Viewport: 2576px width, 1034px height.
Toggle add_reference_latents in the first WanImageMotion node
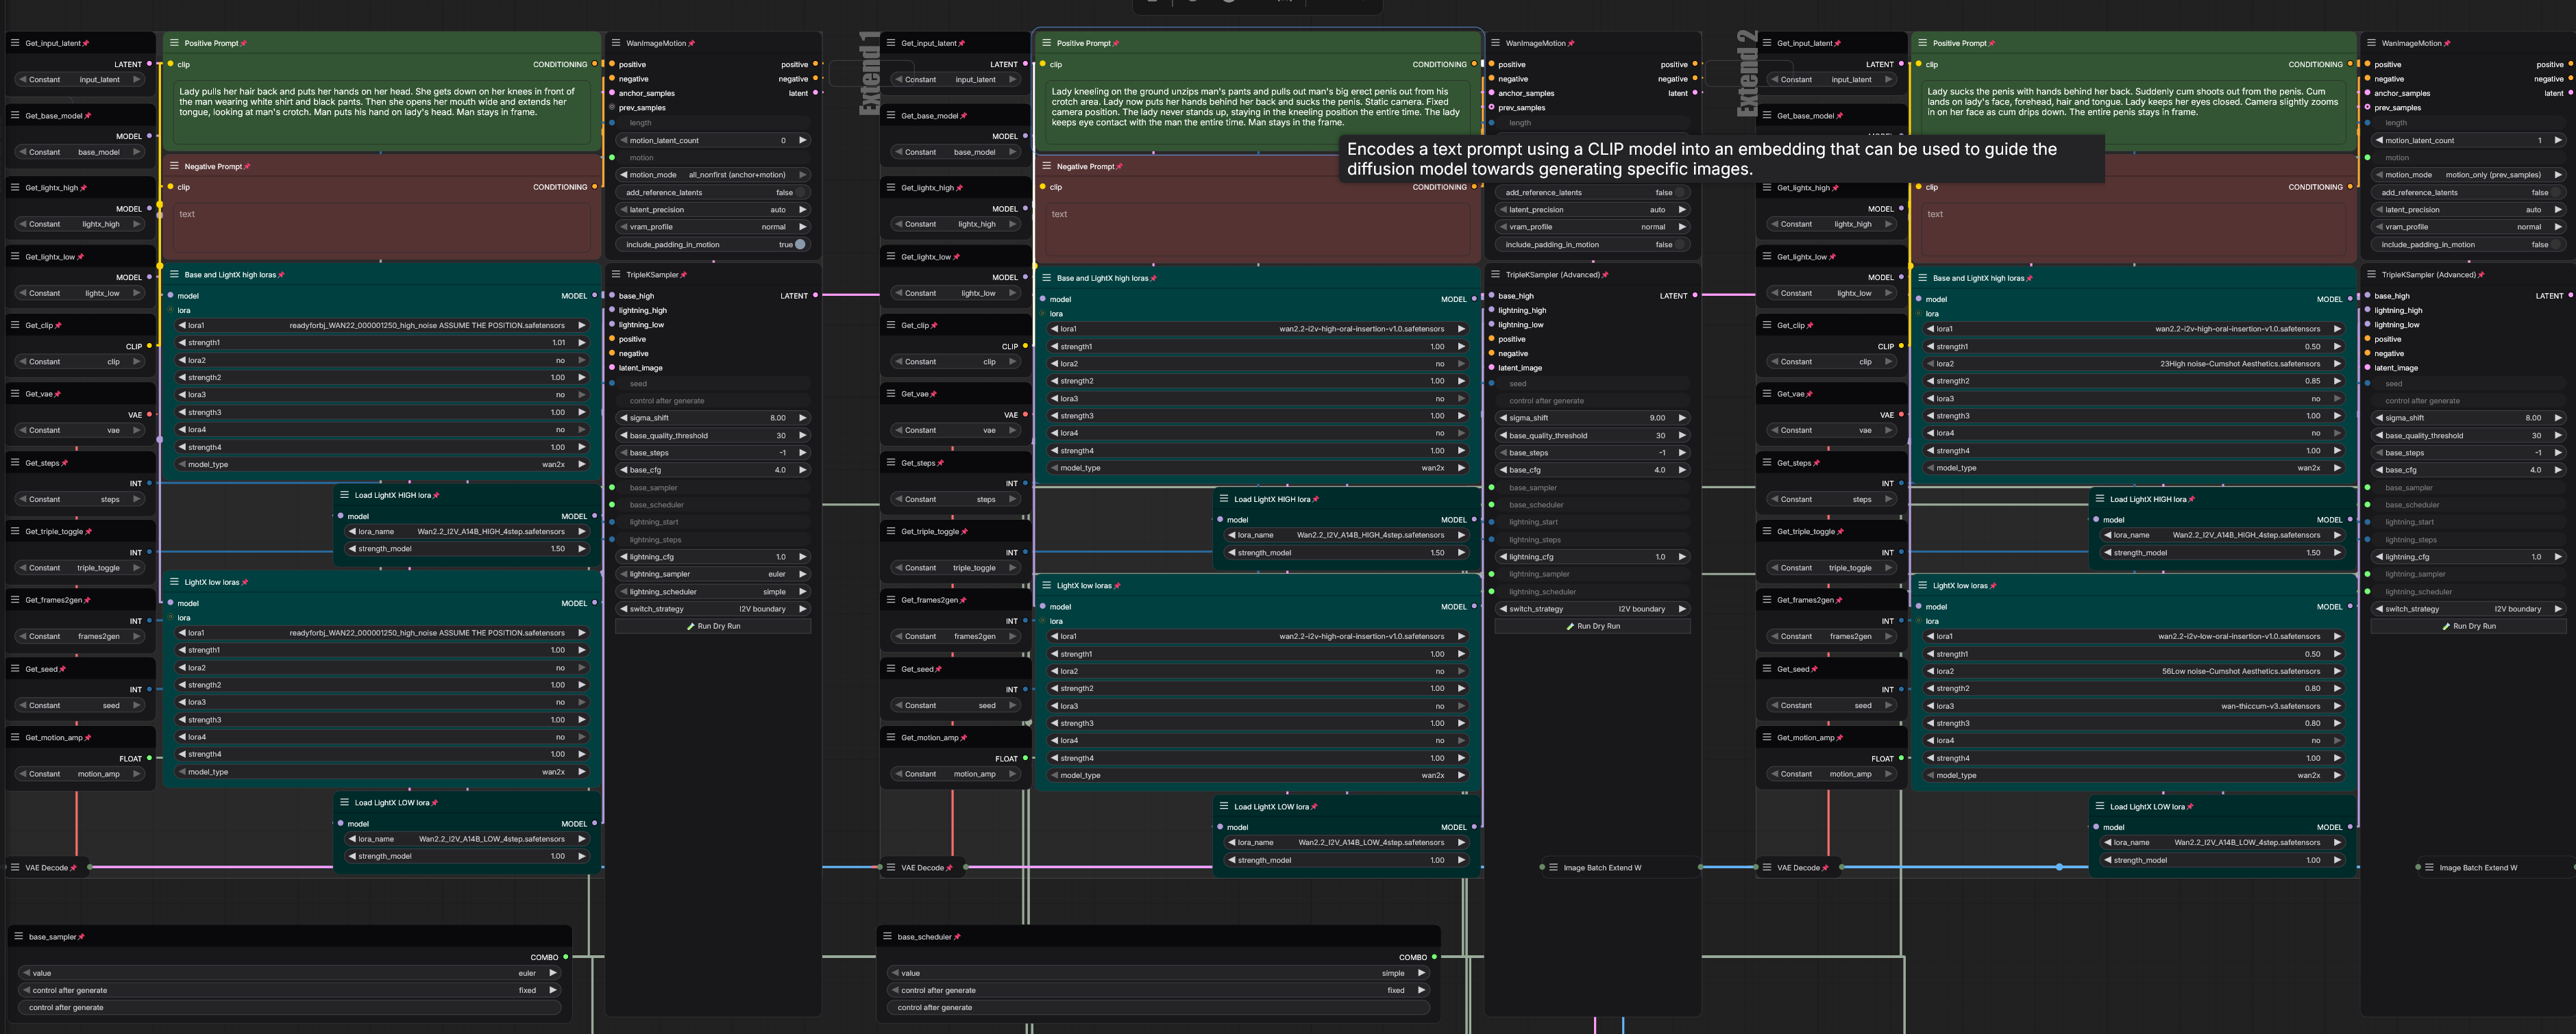click(x=800, y=193)
